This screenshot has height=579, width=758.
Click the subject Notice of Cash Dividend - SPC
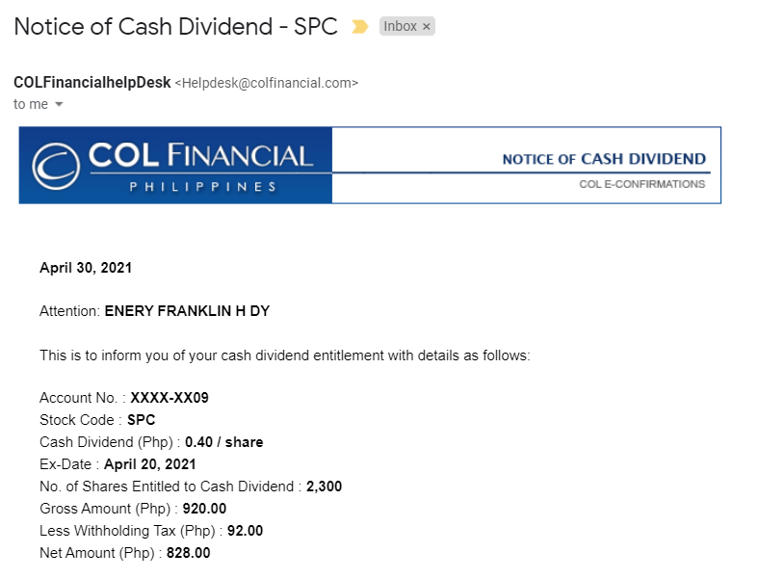pyautogui.click(x=175, y=27)
